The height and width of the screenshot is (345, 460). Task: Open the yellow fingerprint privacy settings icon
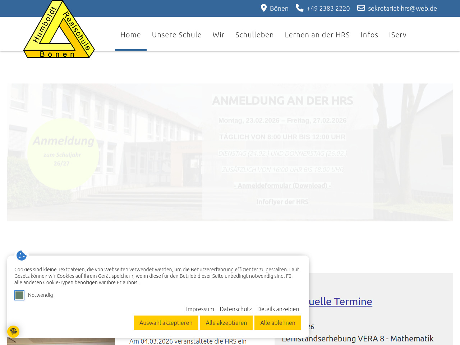13,331
